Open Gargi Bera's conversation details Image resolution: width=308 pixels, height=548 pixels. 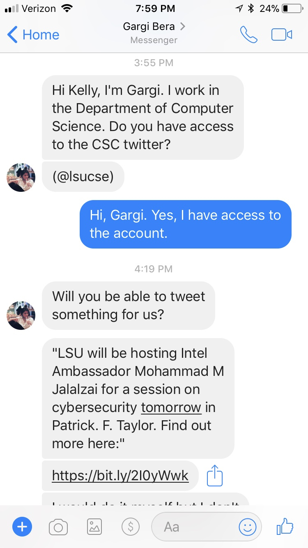(154, 27)
